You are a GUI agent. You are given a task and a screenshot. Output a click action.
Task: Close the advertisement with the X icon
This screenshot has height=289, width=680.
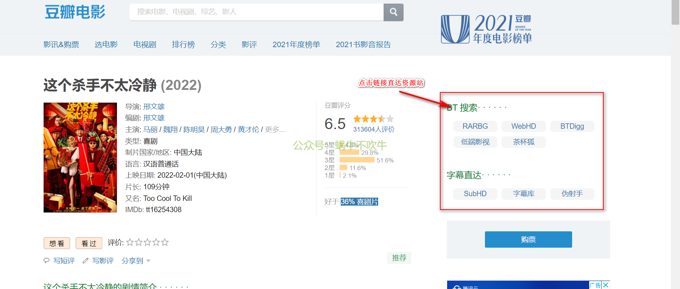click(x=606, y=285)
